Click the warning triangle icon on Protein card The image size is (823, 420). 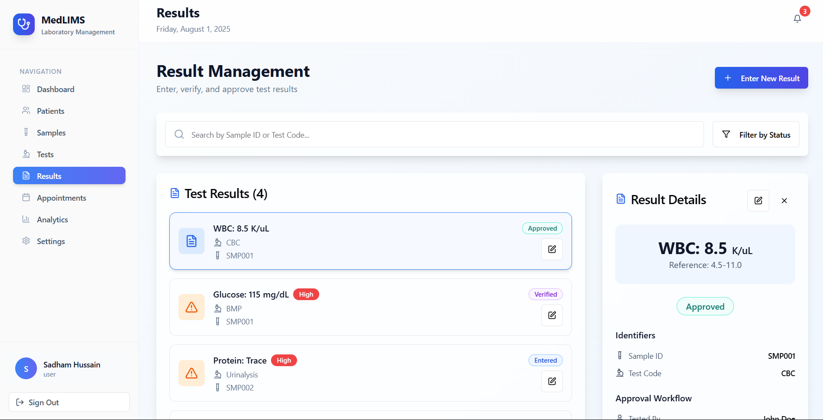pyautogui.click(x=192, y=373)
